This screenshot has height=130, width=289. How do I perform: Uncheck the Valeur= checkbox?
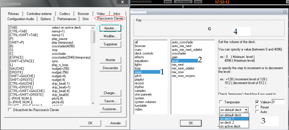pyautogui.click(x=257, y=102)
